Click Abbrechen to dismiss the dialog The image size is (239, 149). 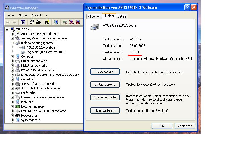(x=185, y=126)
